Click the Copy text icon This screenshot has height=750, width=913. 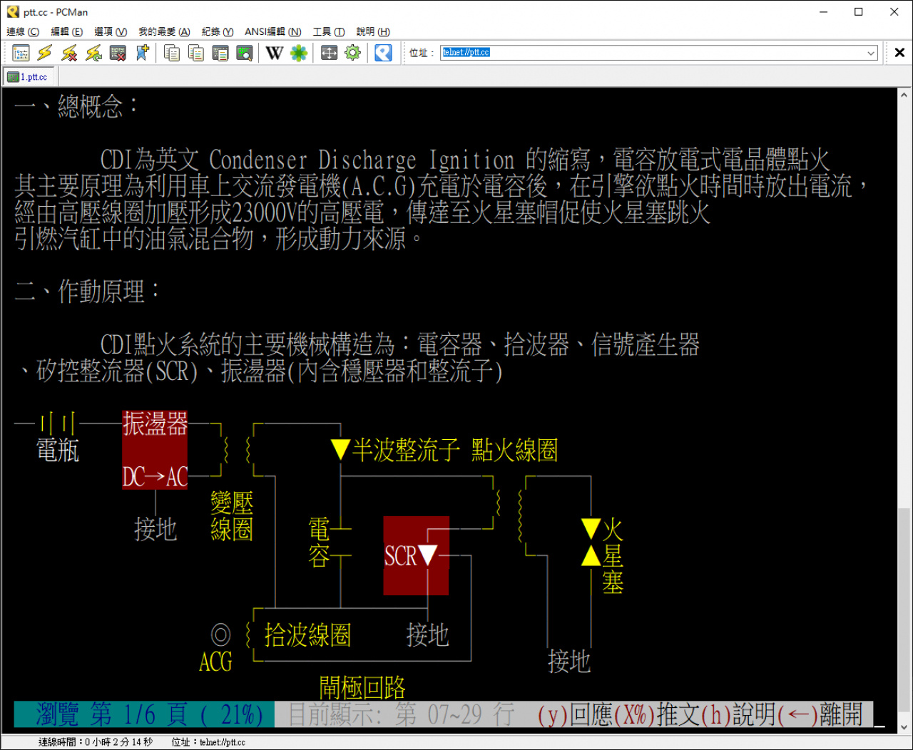click(172, 53)
